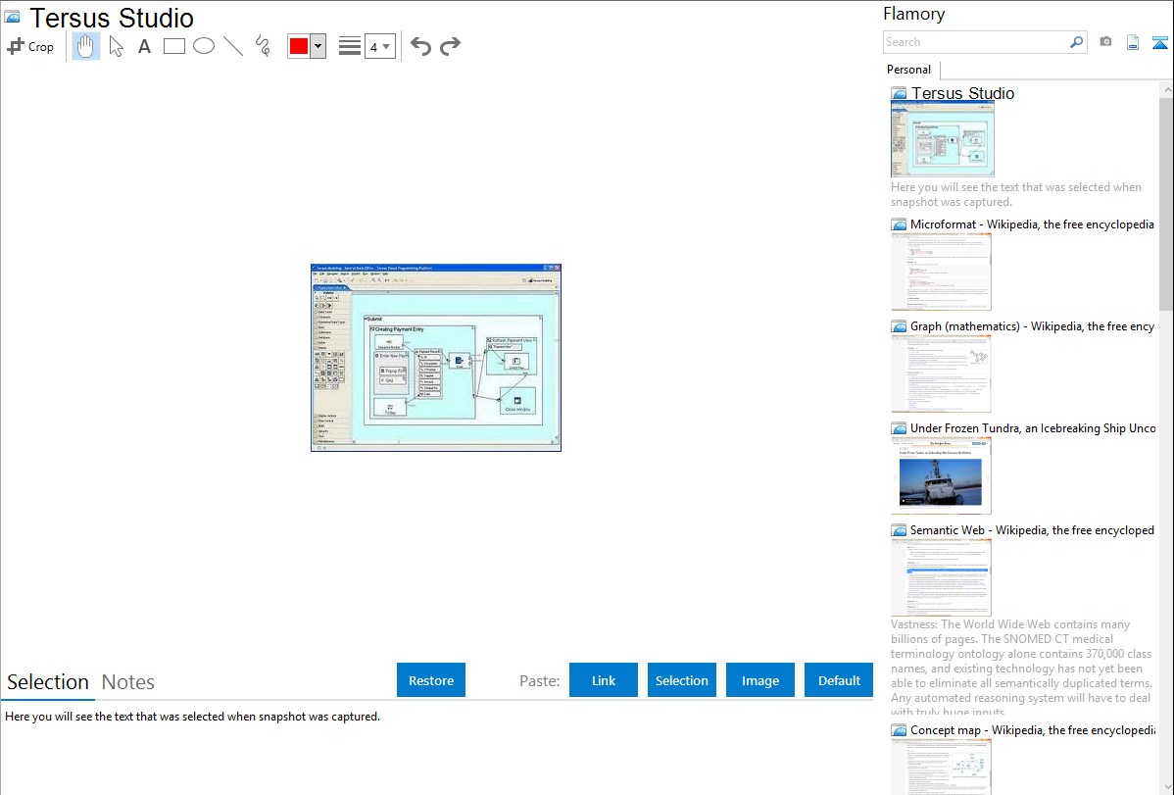Open the Semantic Web snapshot thumbnail

941,577
